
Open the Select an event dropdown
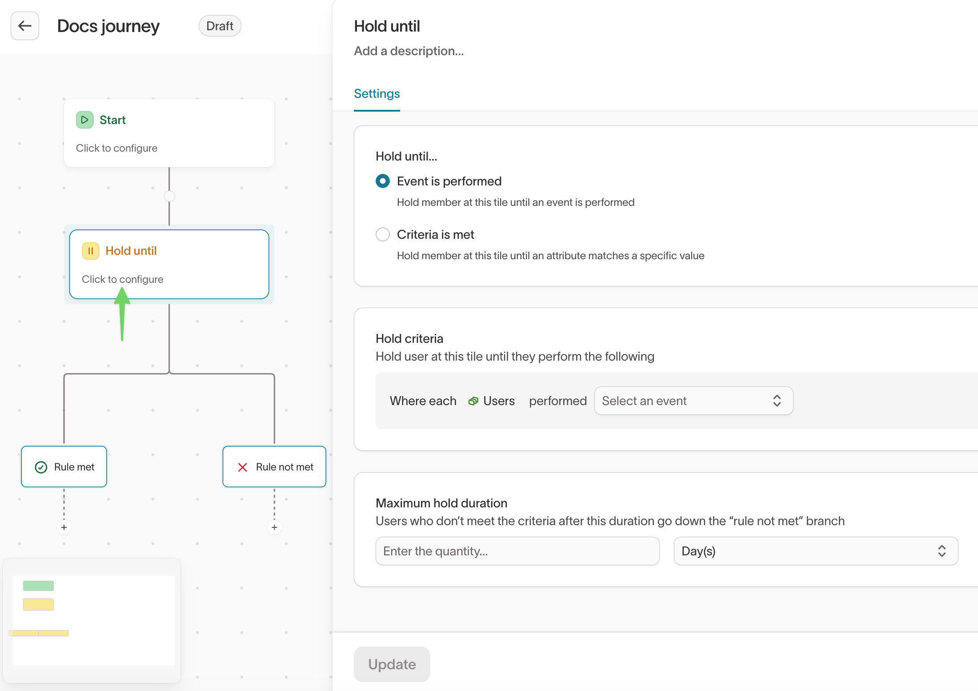[693, 401]
